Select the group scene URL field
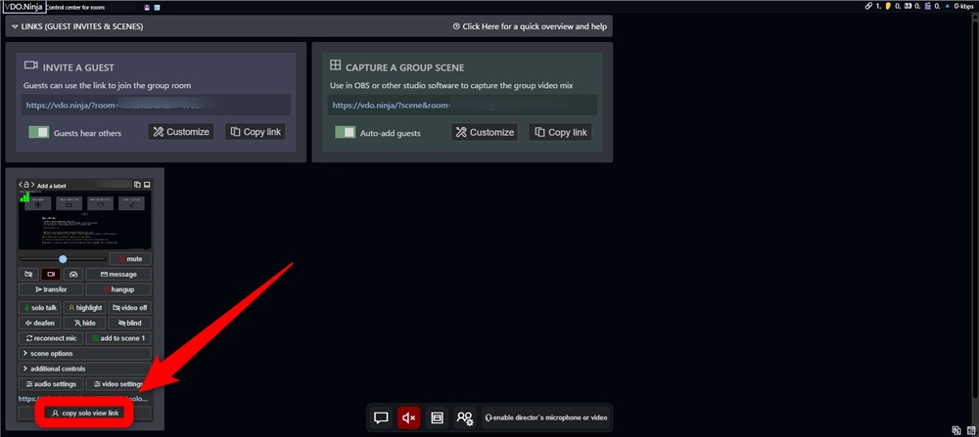979x437 pixels. (x=463, y=106)
